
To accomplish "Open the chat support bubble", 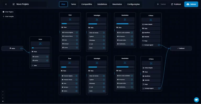I will pyautogui.click(x=196, y=100).
